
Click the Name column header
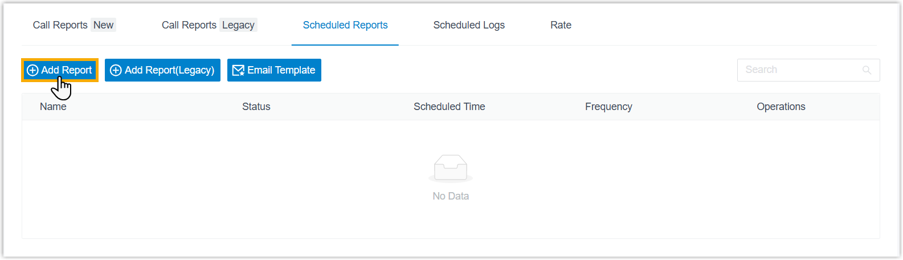click(x=53, y=107)
